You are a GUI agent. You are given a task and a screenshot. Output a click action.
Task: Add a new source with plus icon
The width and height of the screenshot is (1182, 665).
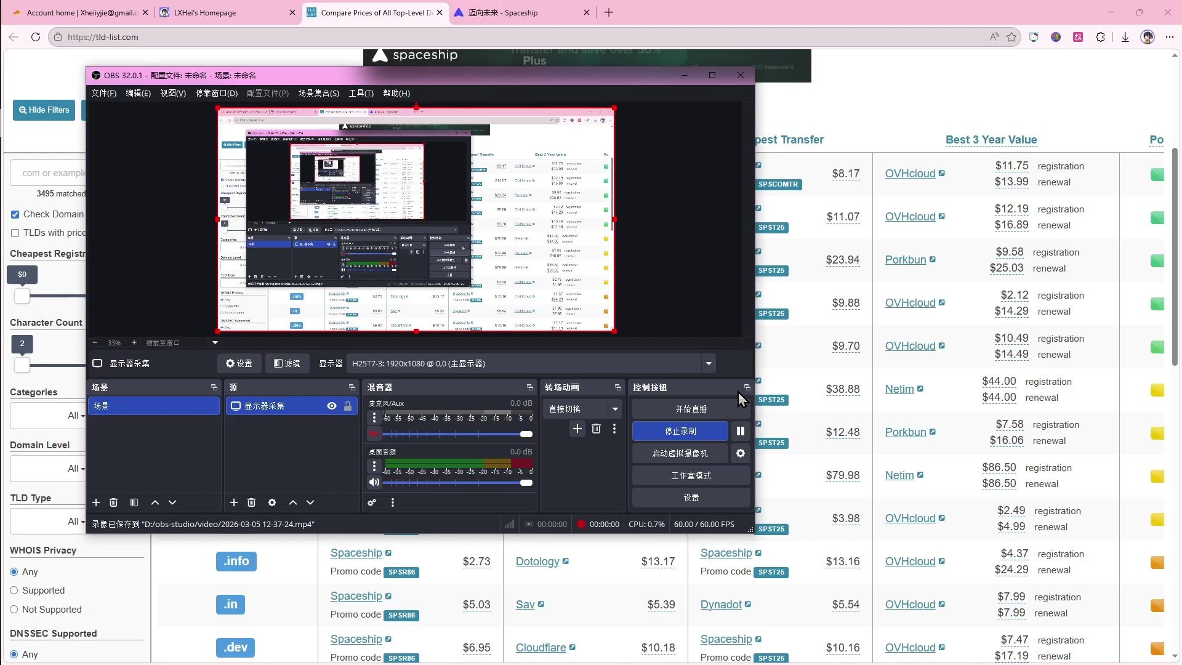pos(234,502)
